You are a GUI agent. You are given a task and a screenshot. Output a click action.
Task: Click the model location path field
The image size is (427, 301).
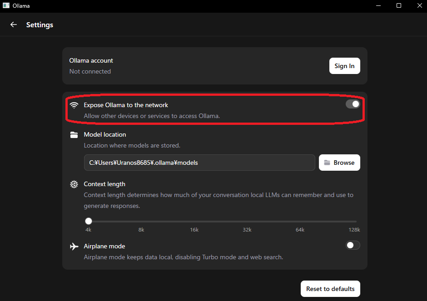[x=199, y=163]
